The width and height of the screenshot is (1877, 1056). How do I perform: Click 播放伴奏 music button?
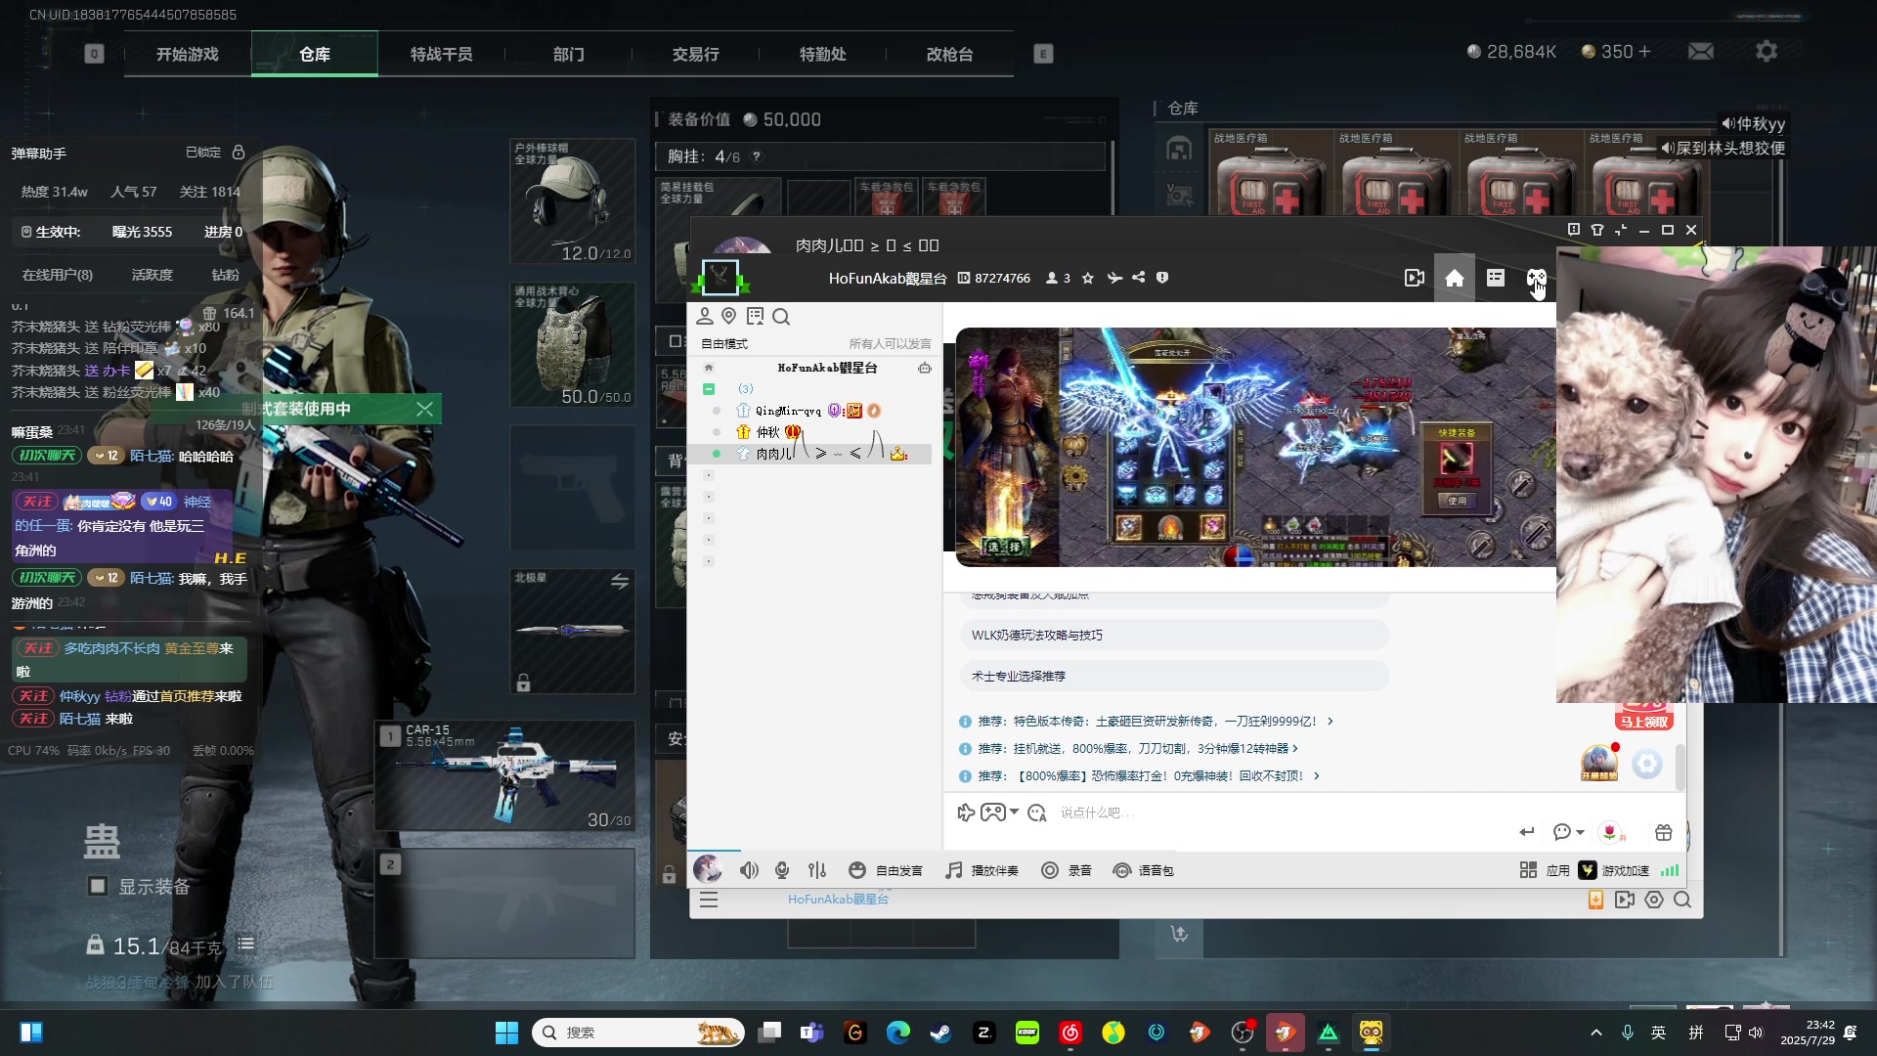pyautogui.click(x=982, y=870)
